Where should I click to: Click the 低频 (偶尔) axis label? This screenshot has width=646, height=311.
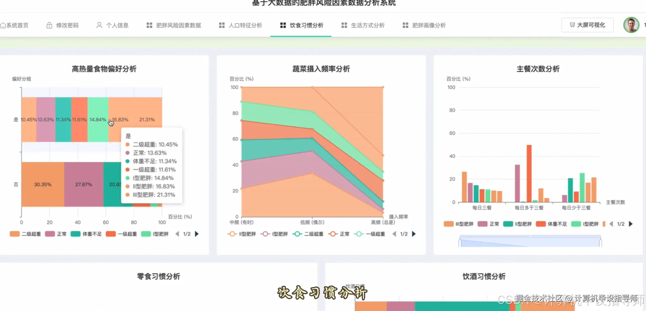312,222
